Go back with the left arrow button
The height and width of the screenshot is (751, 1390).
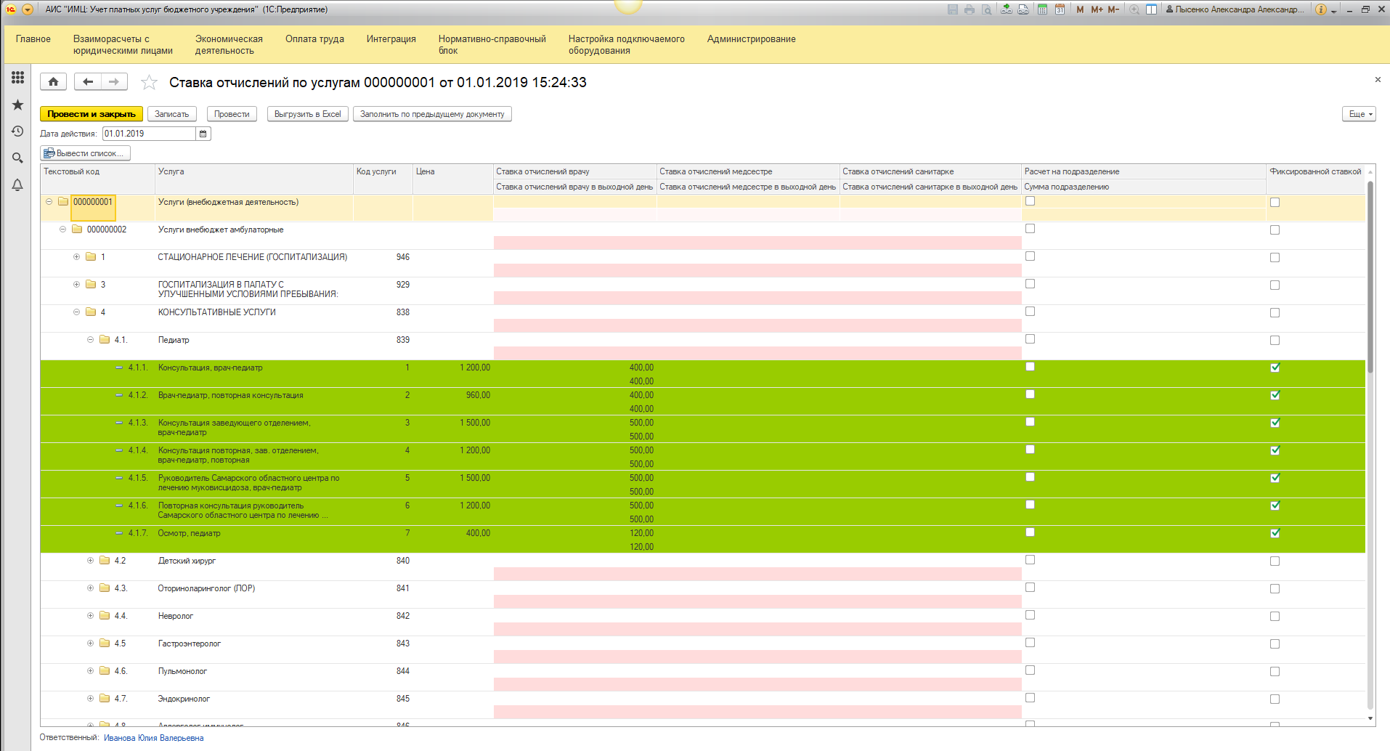[88, 82]
